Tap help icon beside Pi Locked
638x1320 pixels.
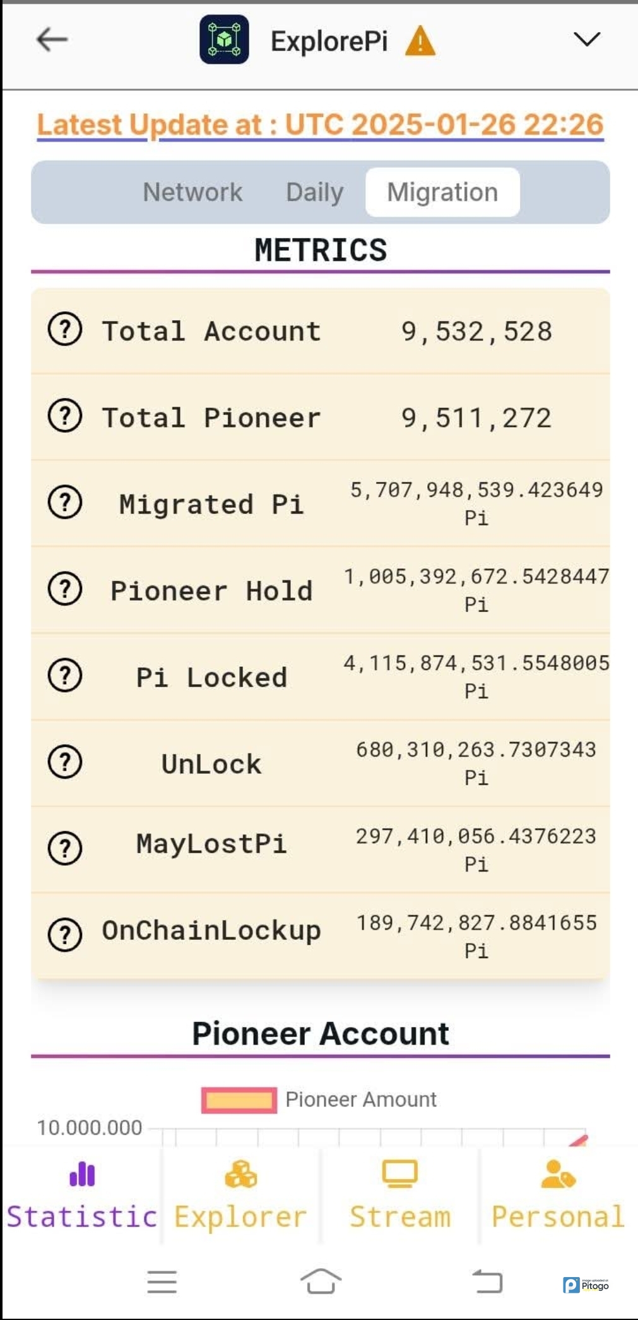click(65, 676)
